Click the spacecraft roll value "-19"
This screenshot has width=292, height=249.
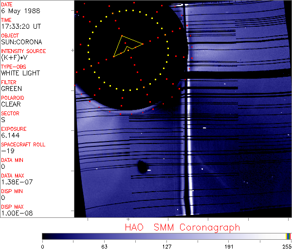click(7, 151)
